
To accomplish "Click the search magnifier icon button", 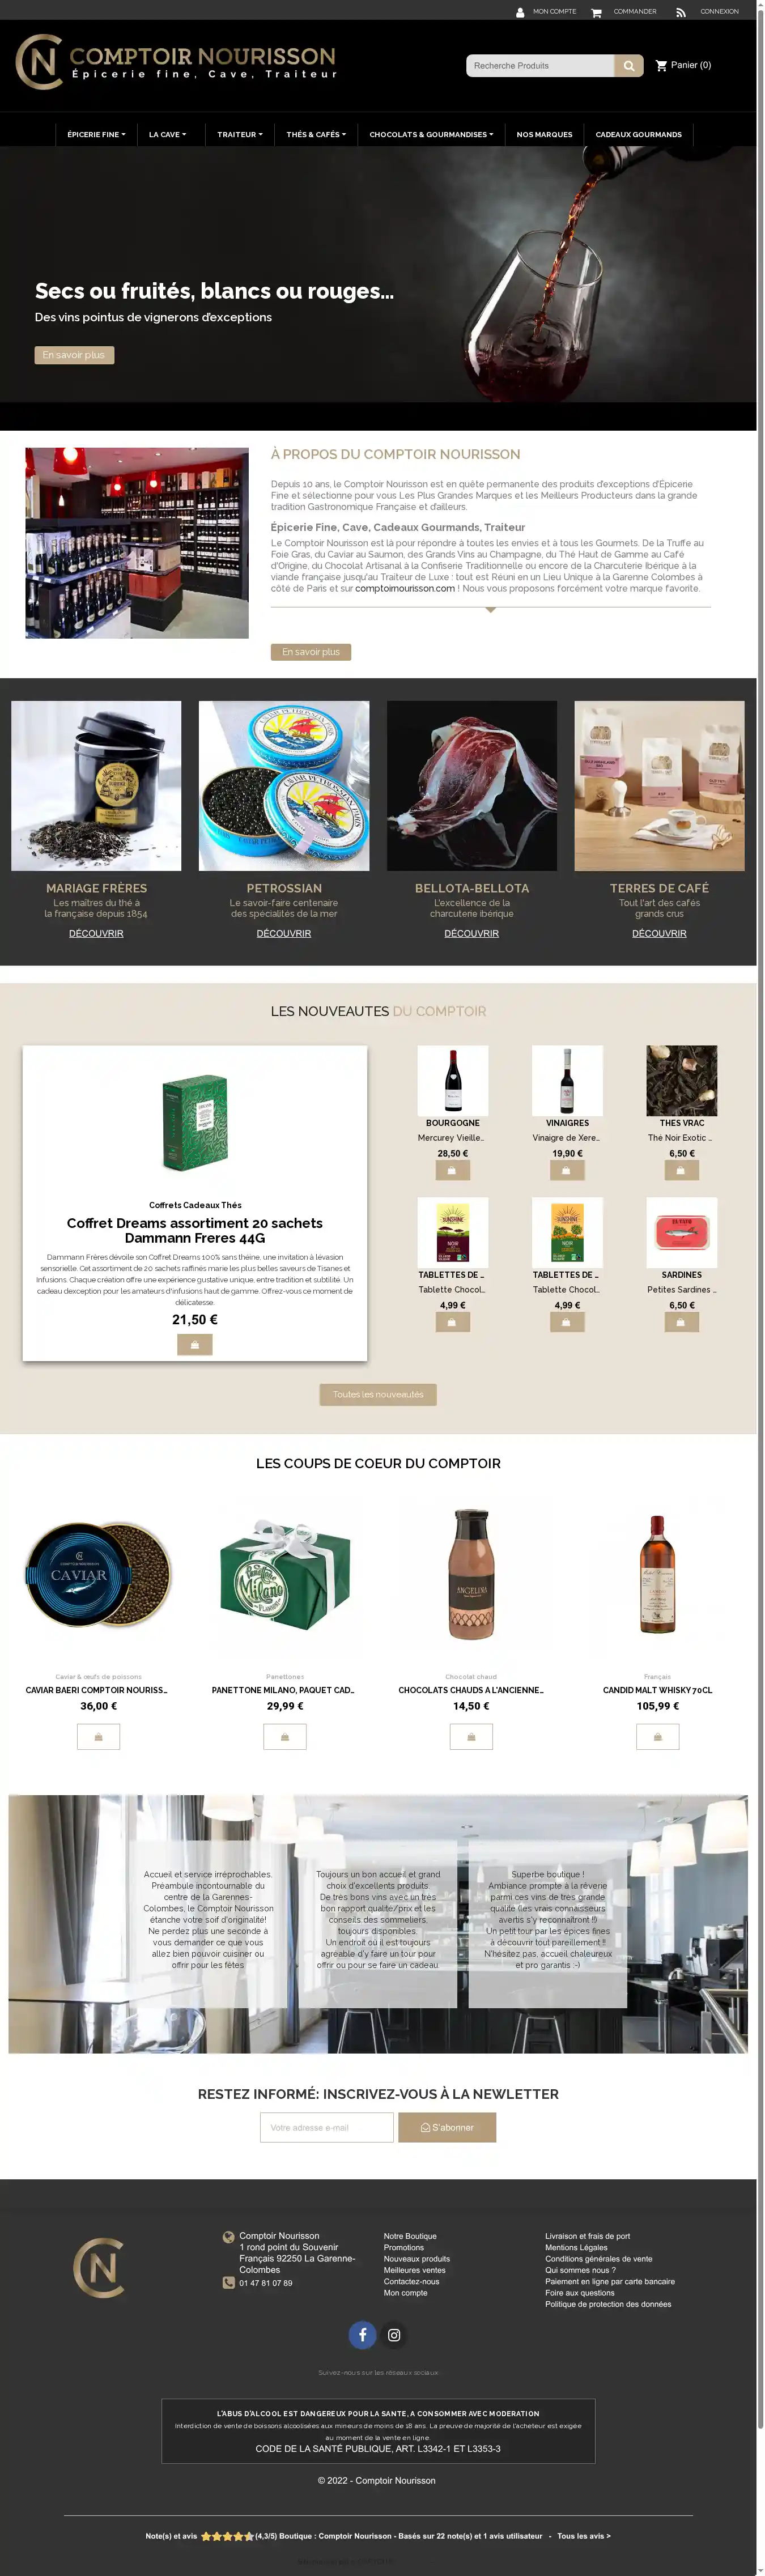I will [x=628, y=66].
